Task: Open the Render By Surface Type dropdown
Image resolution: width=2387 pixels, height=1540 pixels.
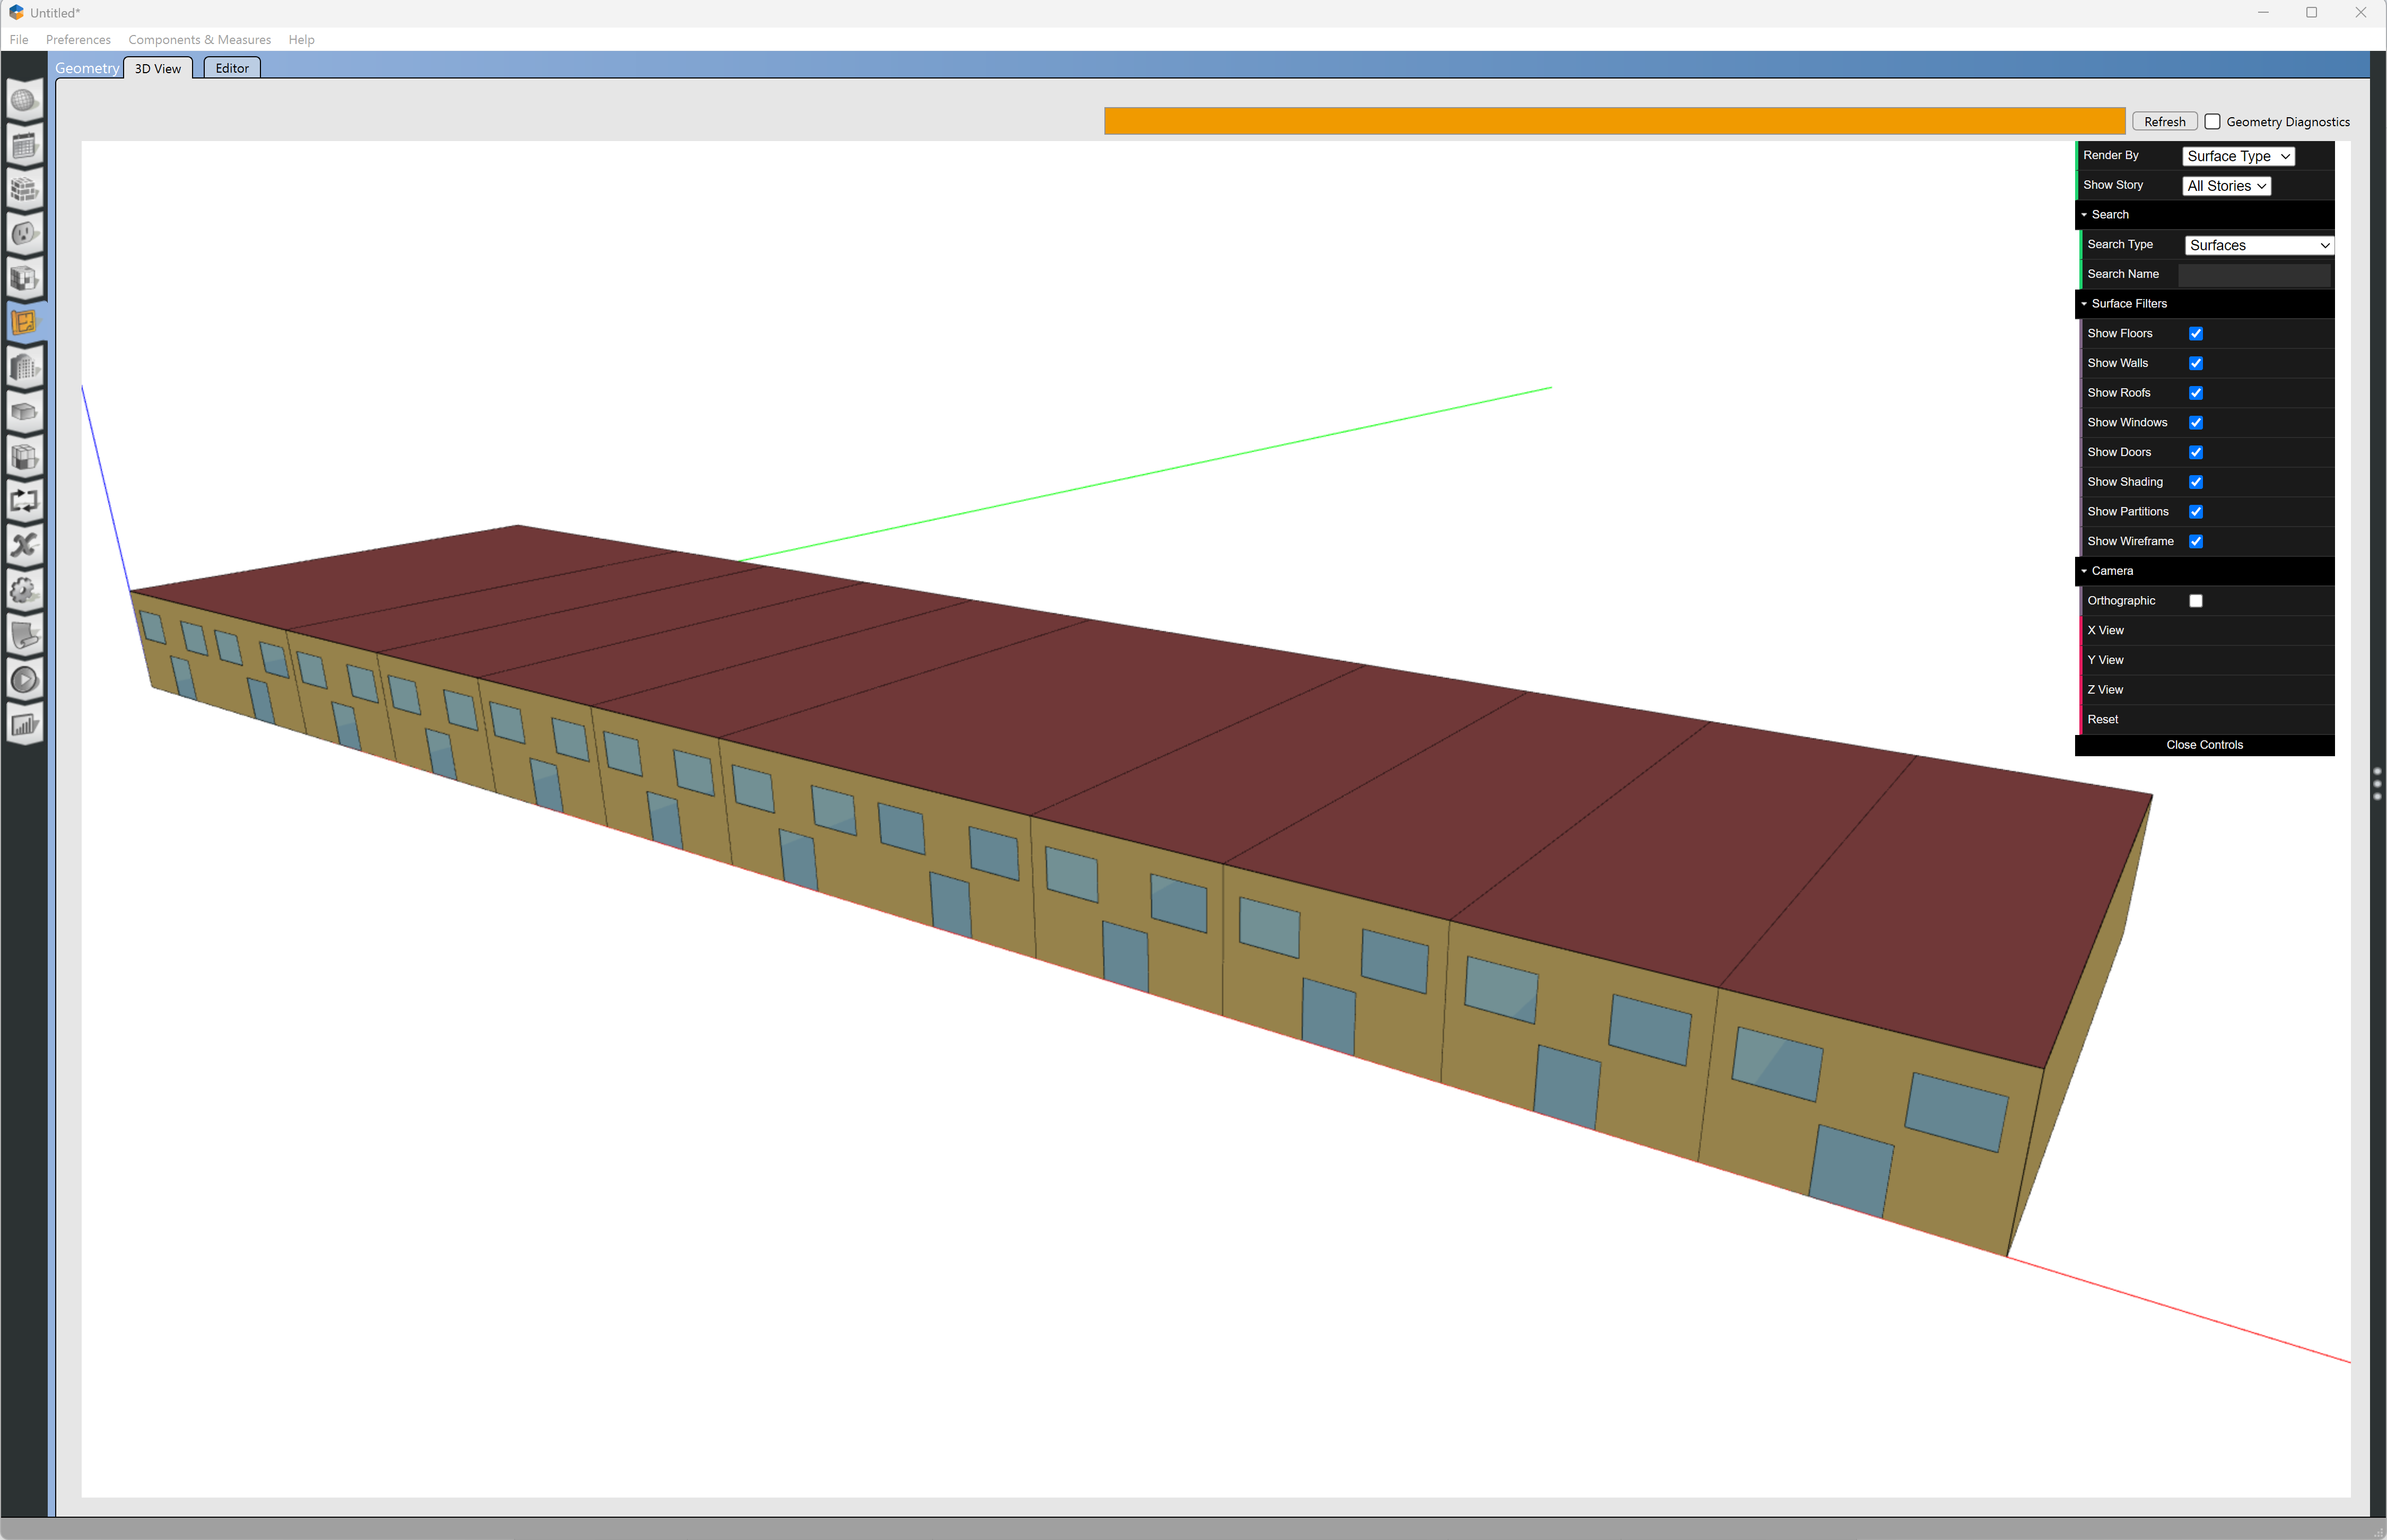Action: pos(2237,156)
